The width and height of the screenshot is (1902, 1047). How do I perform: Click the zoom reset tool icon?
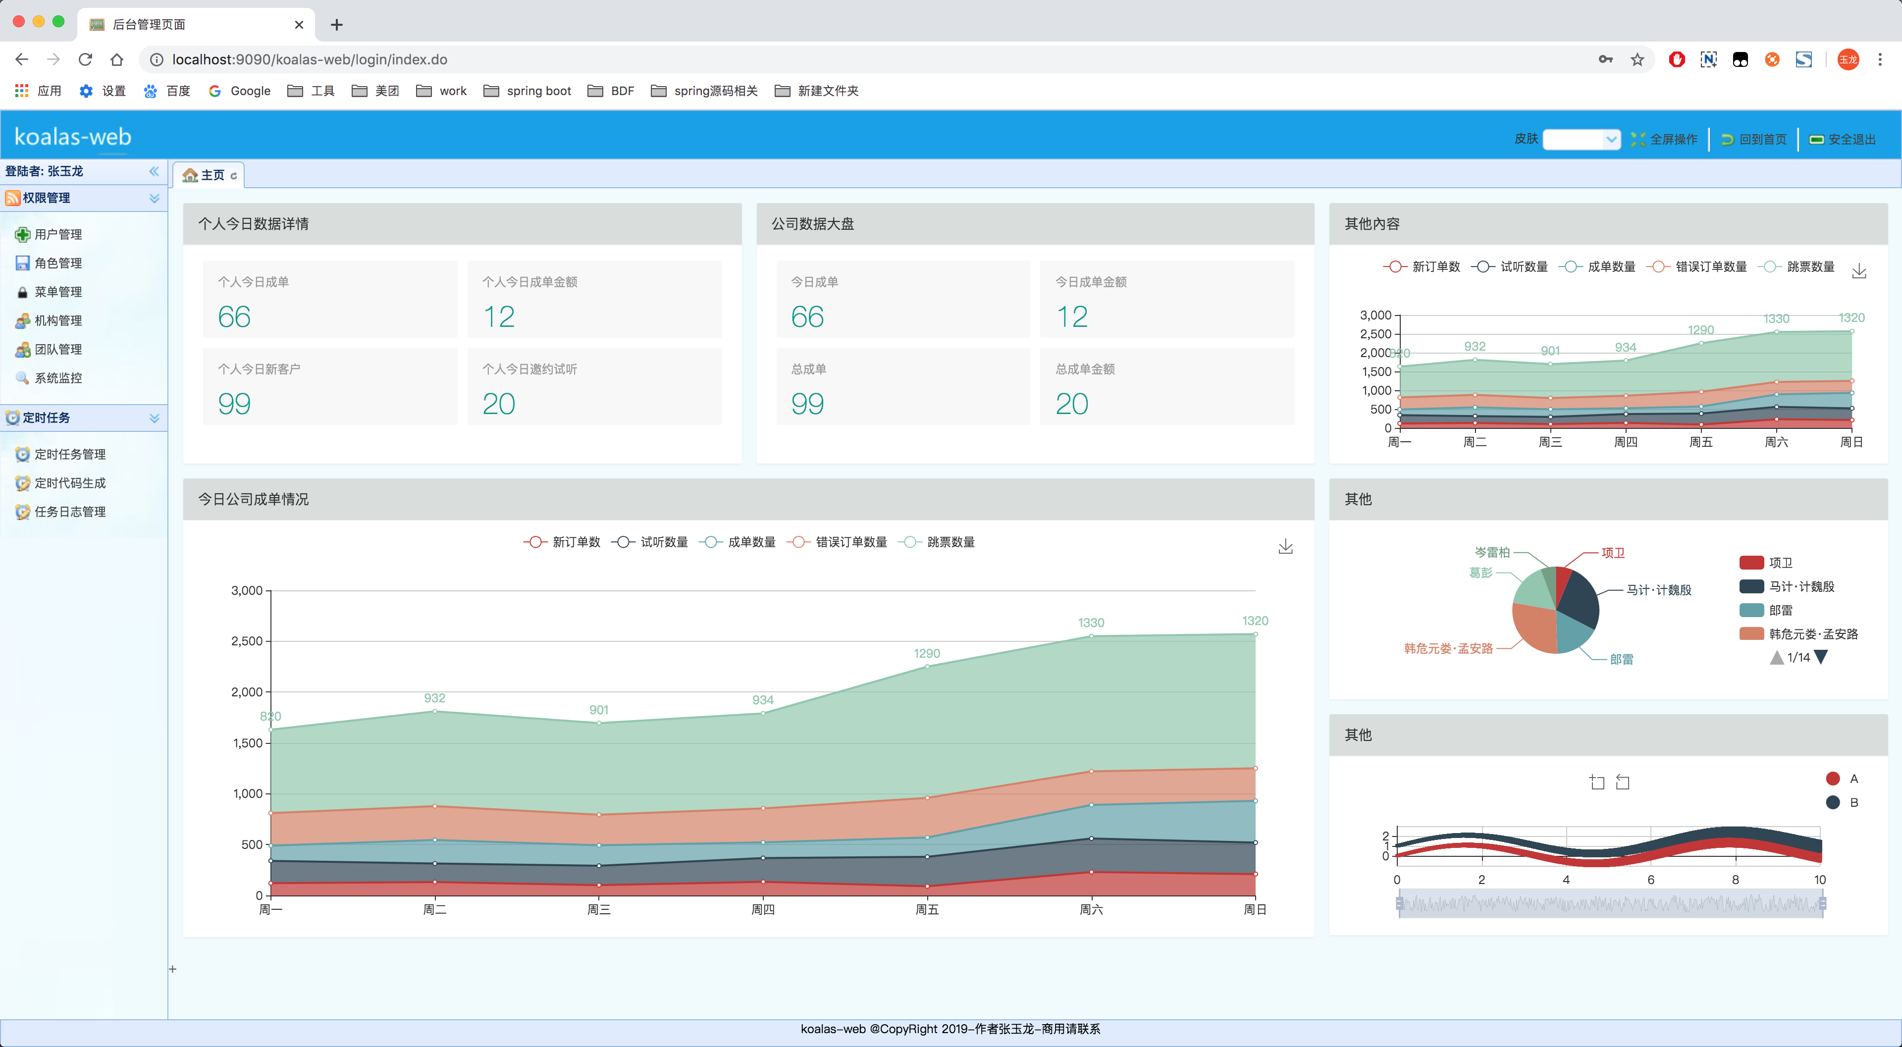coord(1622,782)
